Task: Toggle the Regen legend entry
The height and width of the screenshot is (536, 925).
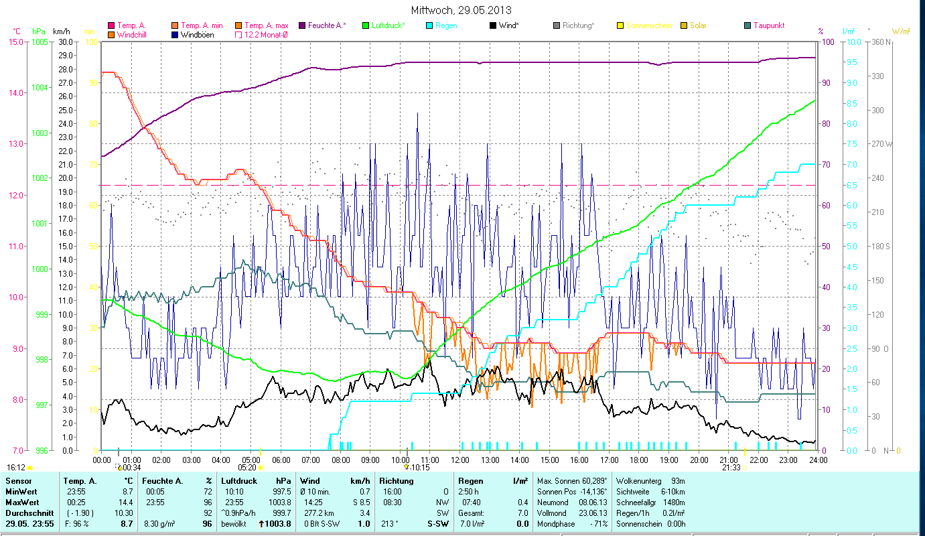Action: 446,25
